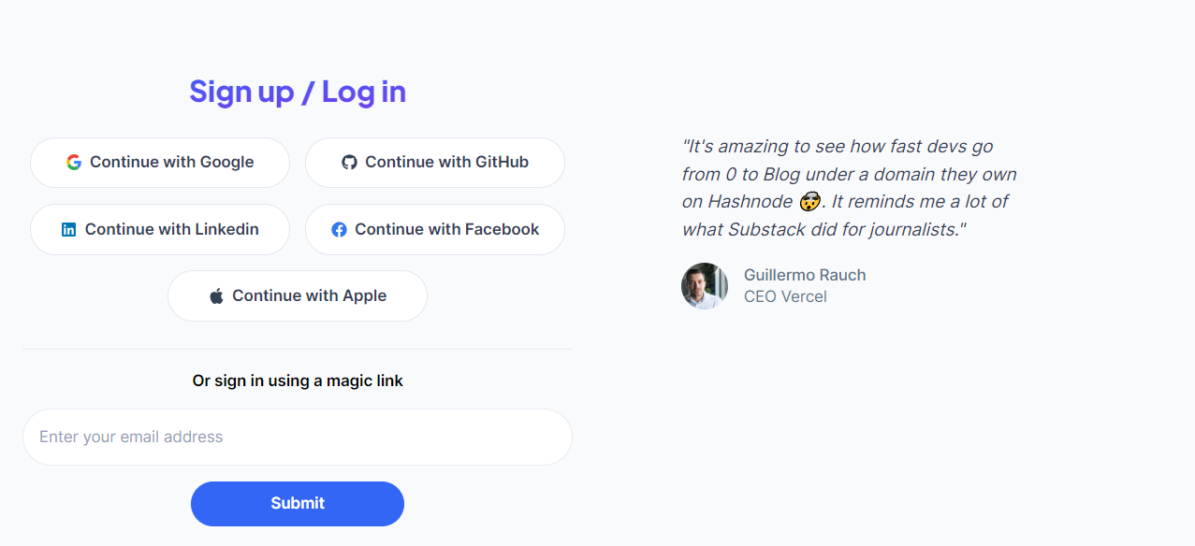Click the Google logo icon
The height and width of the screenshot is (546, 1195).
click(x=74, y=163)
